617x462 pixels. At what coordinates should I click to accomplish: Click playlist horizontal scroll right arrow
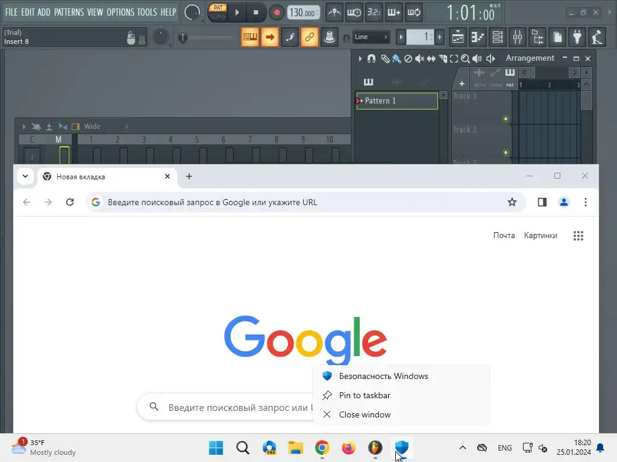pos(575,73)
